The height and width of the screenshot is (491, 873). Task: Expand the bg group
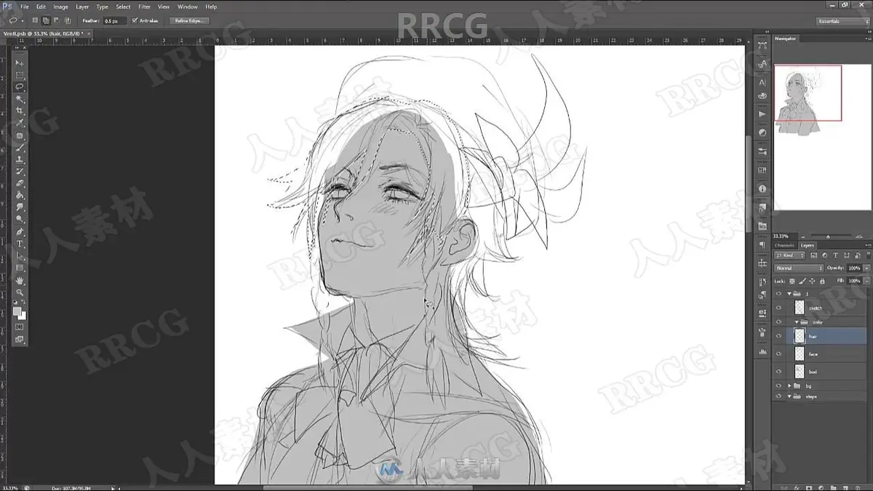point(789,386)
